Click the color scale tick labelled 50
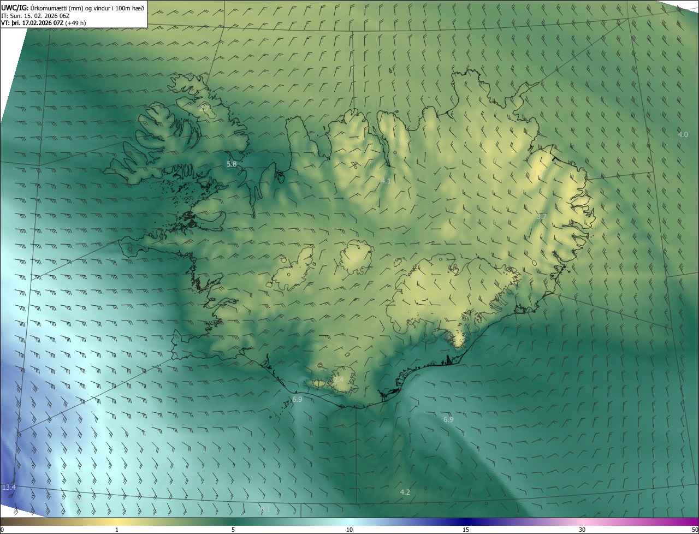699x534 pixels. 695,530
